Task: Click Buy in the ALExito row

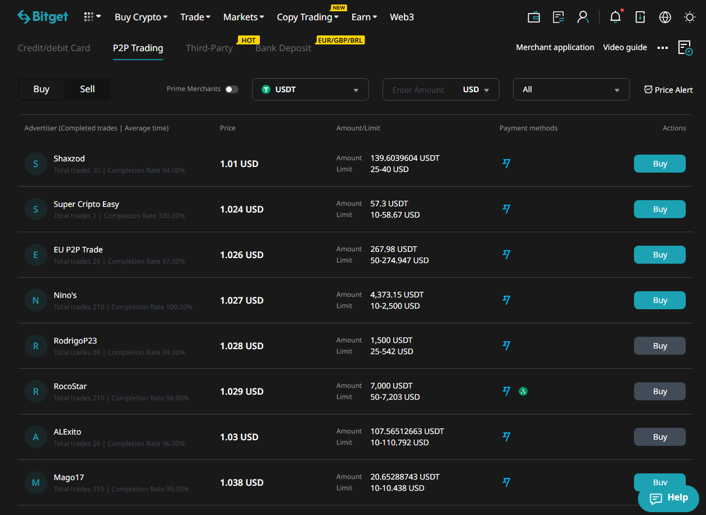Action: pyautogui.click(x=660, y=437)
